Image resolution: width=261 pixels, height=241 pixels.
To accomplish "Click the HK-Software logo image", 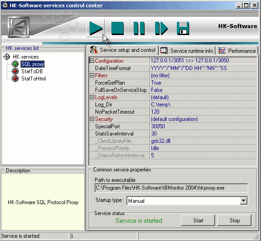I will click(x=19, y=27).
